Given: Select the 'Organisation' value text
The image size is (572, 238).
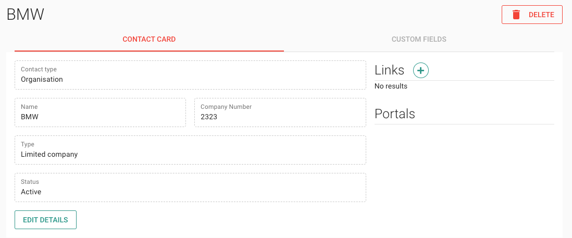Looking at the screenshot, I should click(42, 80).
